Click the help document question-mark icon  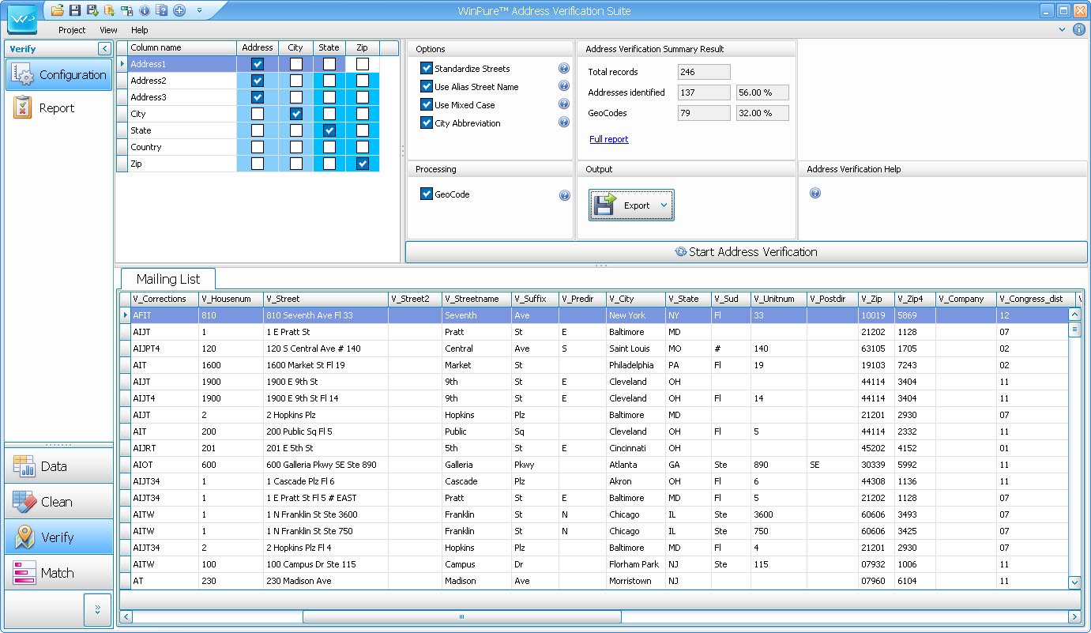[x=162, y=10]
